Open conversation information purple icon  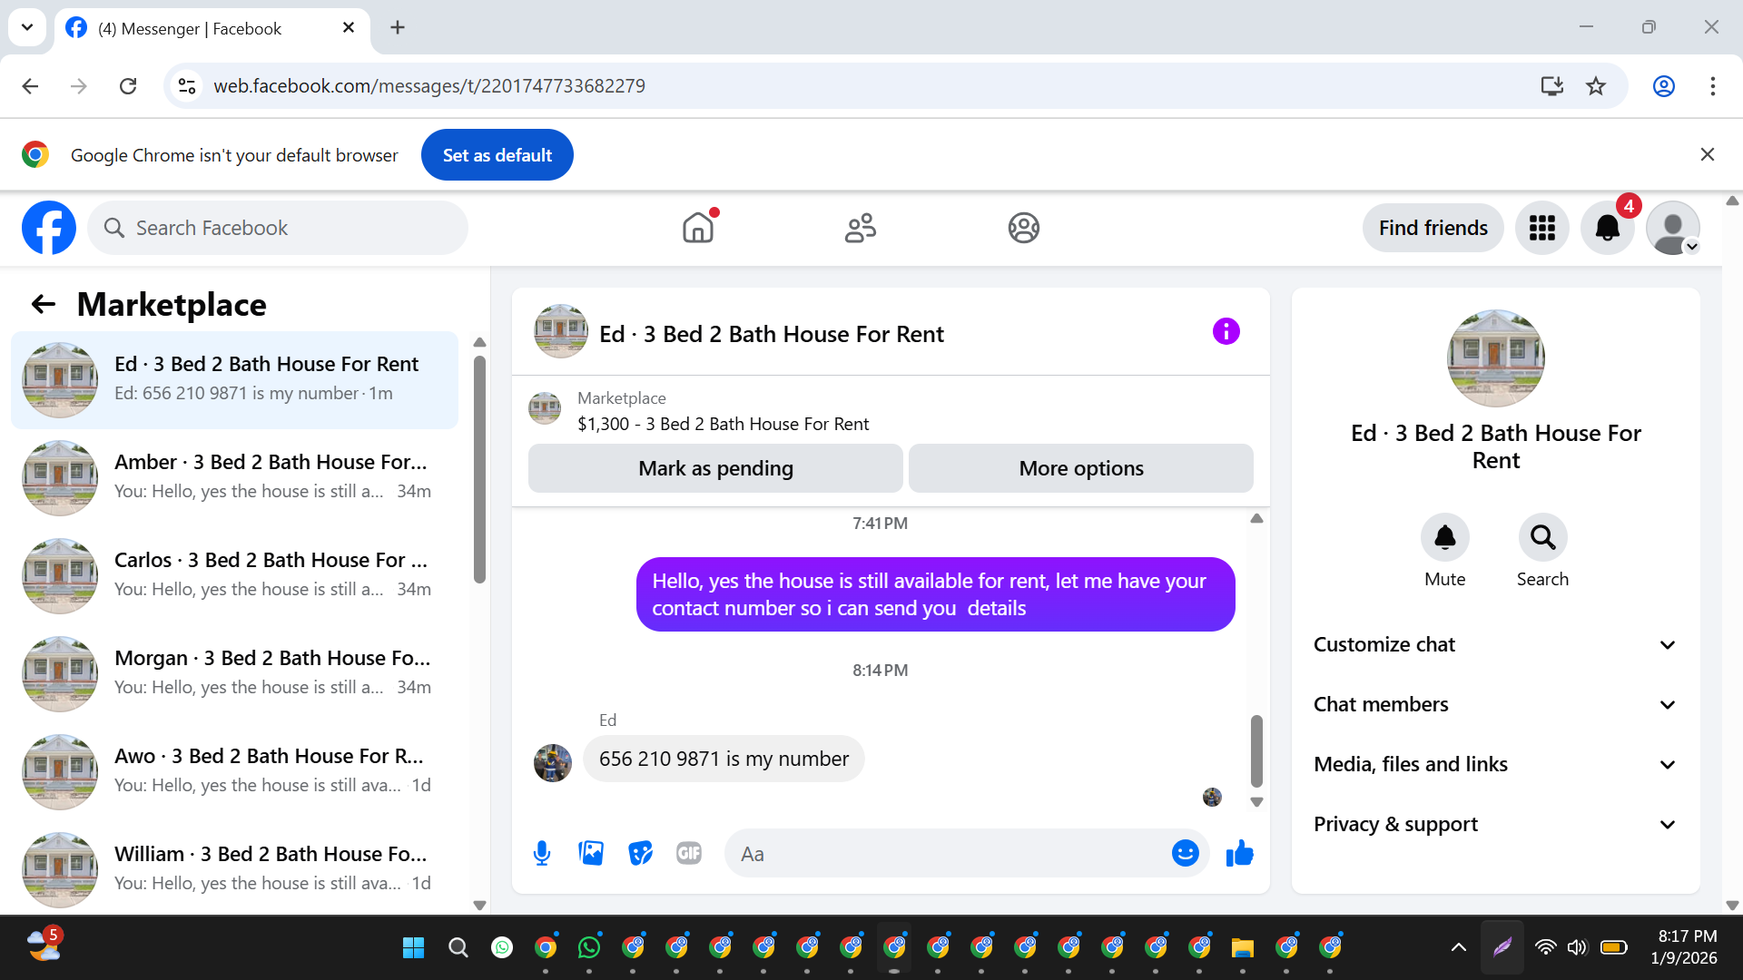[x=1226, y=332]
